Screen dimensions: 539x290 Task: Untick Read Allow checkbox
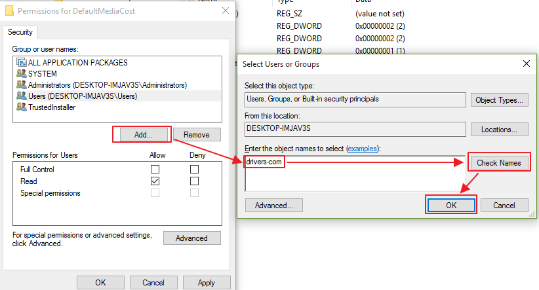155,181
